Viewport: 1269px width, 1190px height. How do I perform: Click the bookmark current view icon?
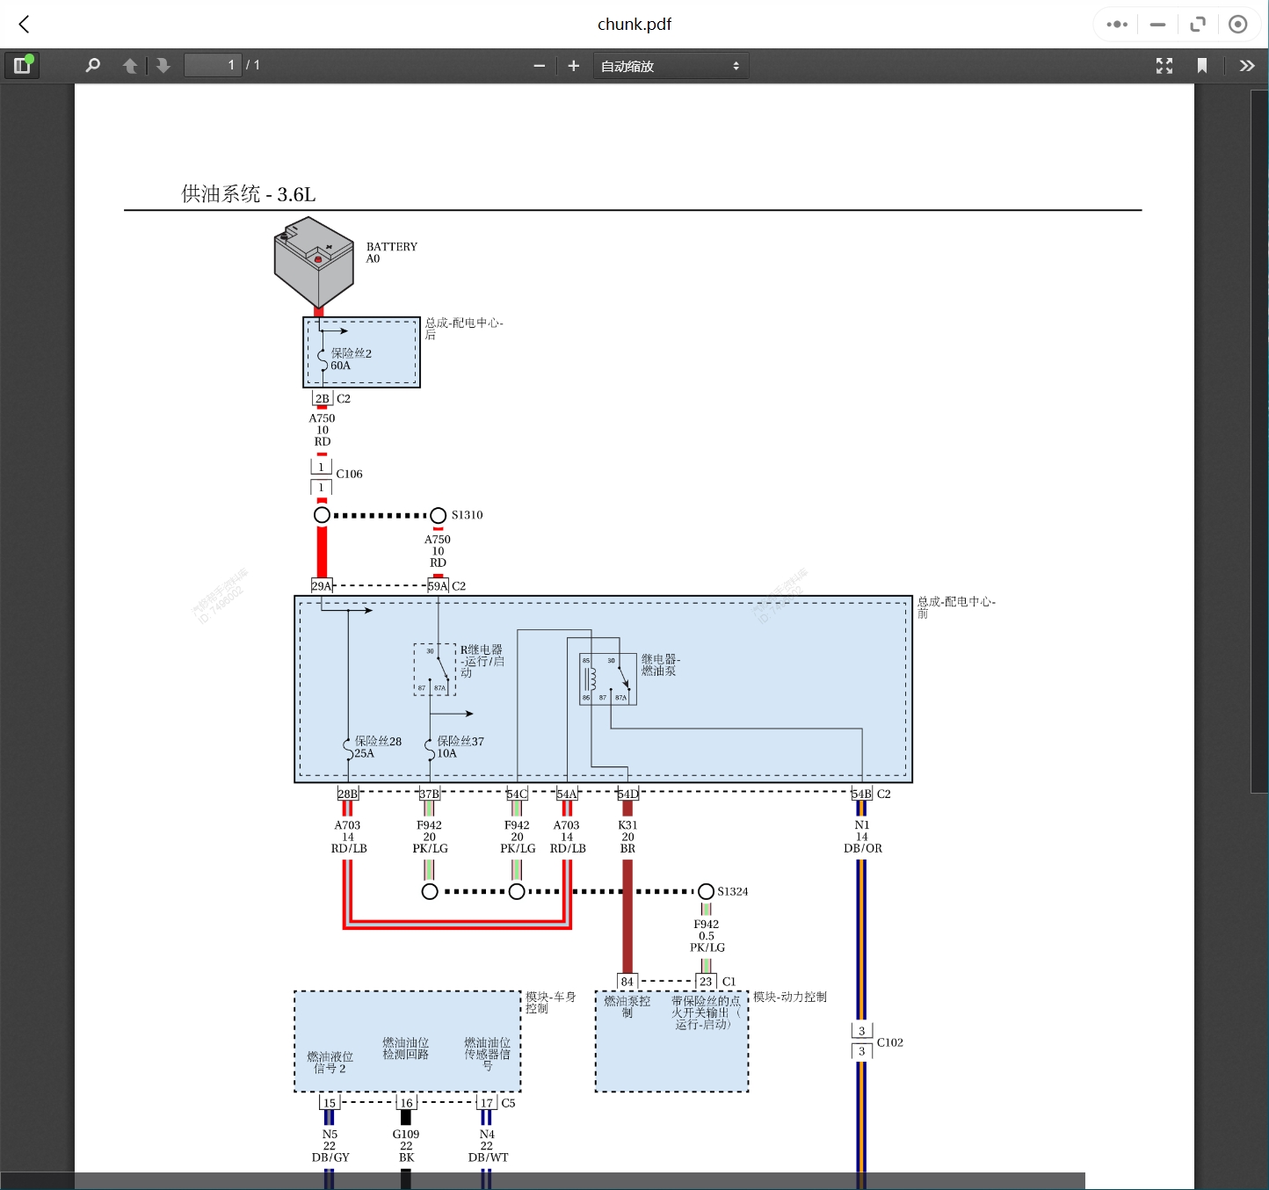1202,66
